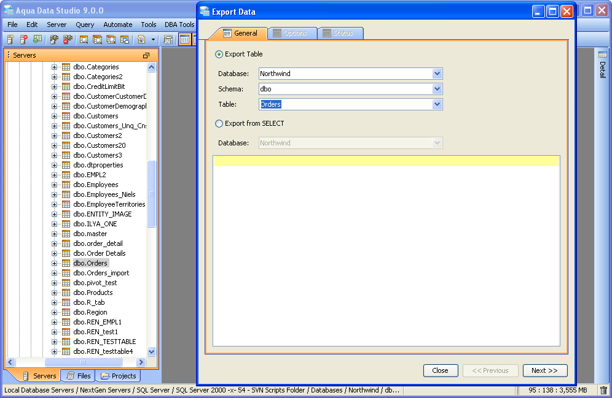This screenshot has width=612, height=398.
Task: Toggle the highlighted grid view toolbar icon
Action: click(x=184, y=39)
